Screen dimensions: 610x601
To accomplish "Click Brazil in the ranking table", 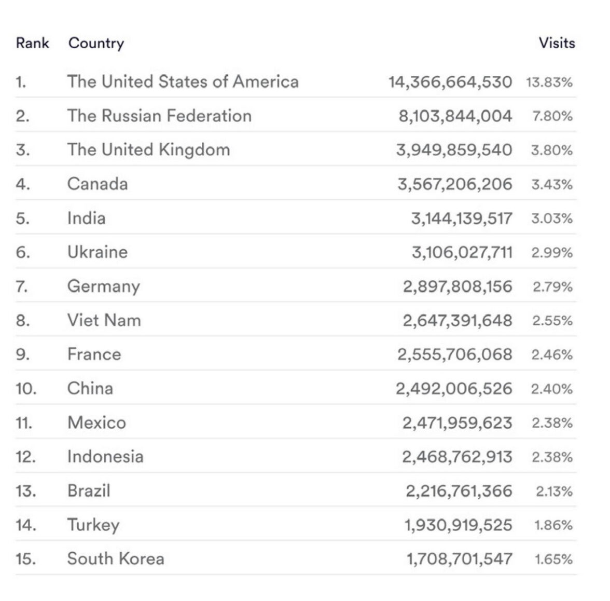I will tap(89, 491).
